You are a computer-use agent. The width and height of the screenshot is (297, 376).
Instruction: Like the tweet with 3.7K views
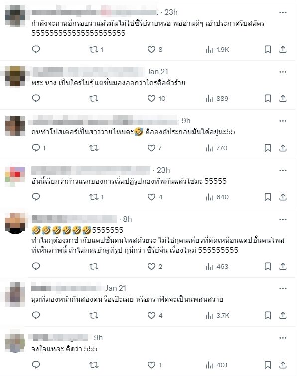click(151, 315)
